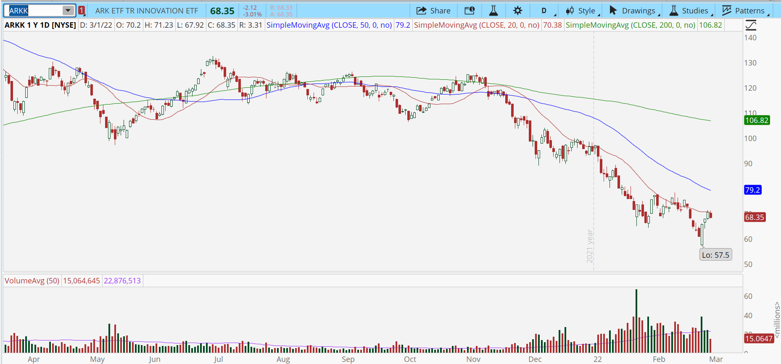Click the bid price B: 68.33
The width and height of the screenshot is (781, 364).
click(x=281, y=8)
